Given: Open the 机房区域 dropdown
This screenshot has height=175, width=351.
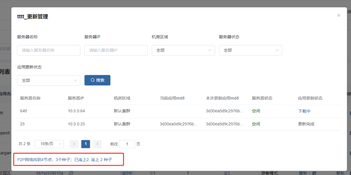Looking at the screenshot, I should (x=183, y=50).
